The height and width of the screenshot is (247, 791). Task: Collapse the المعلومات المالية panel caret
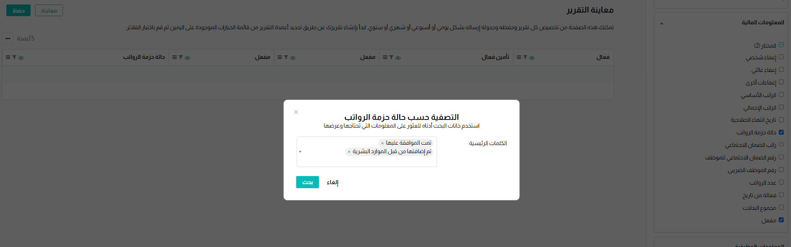661,23
